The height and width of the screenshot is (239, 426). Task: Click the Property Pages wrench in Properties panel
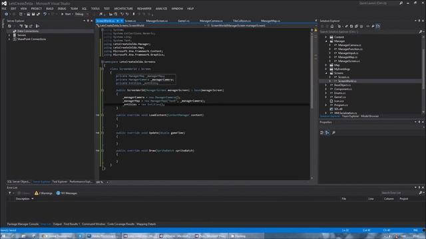(333, 133)
